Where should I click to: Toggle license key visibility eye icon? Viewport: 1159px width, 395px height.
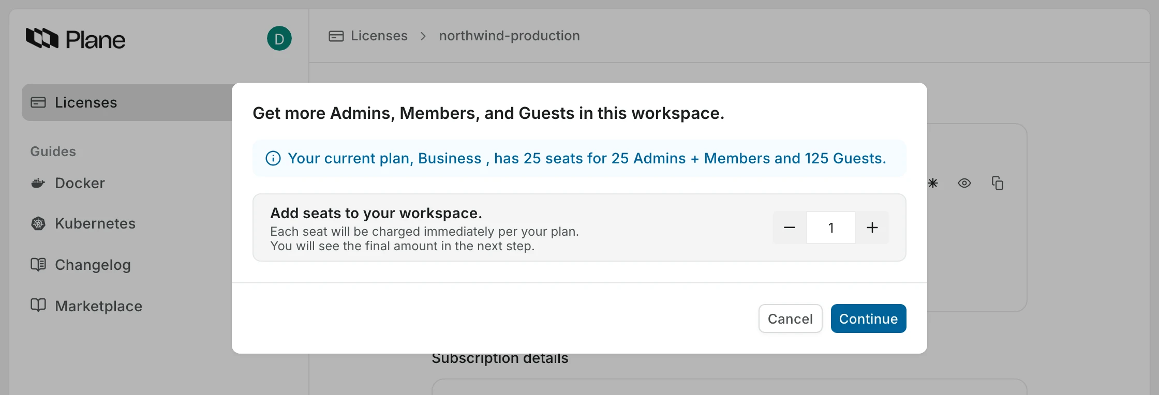964,183
